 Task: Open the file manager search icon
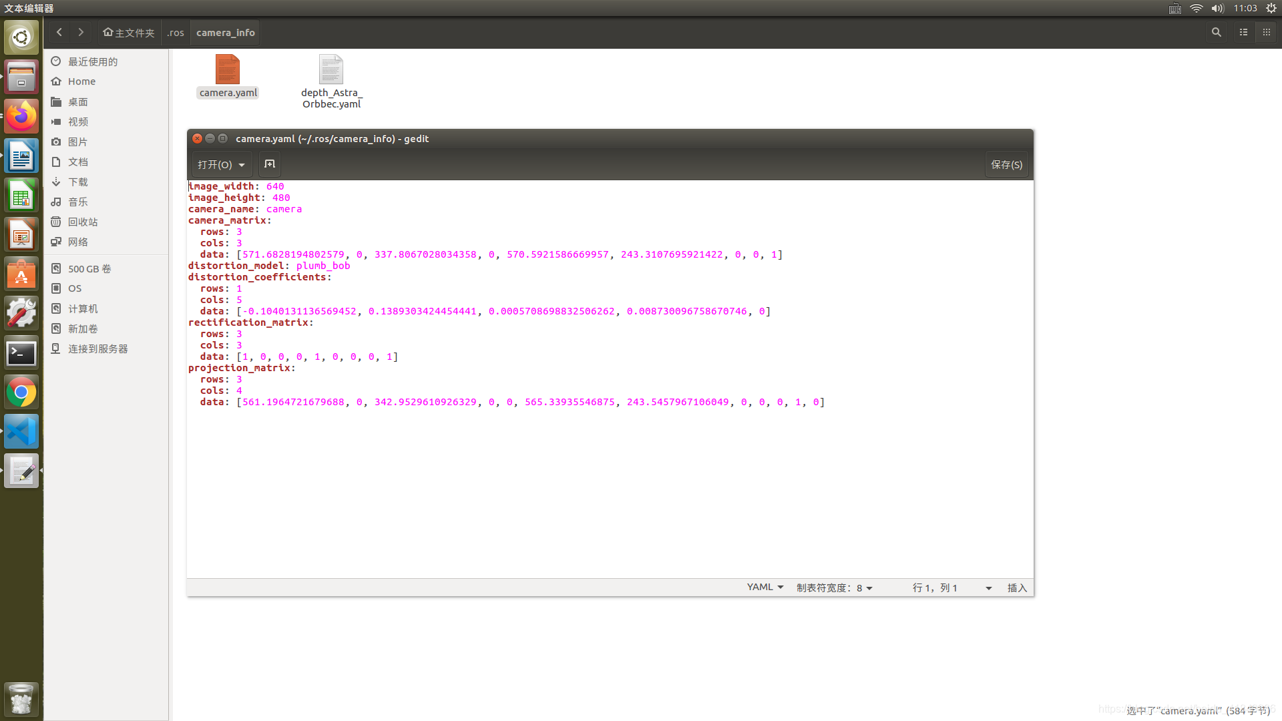tap(1216, 32)
